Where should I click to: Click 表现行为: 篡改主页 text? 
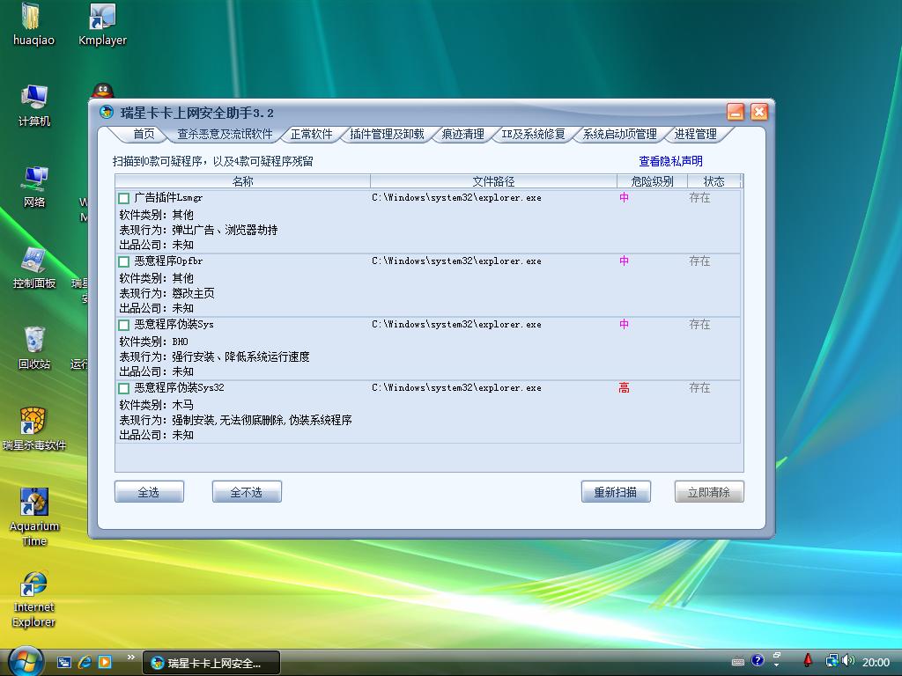click(166, 293)
